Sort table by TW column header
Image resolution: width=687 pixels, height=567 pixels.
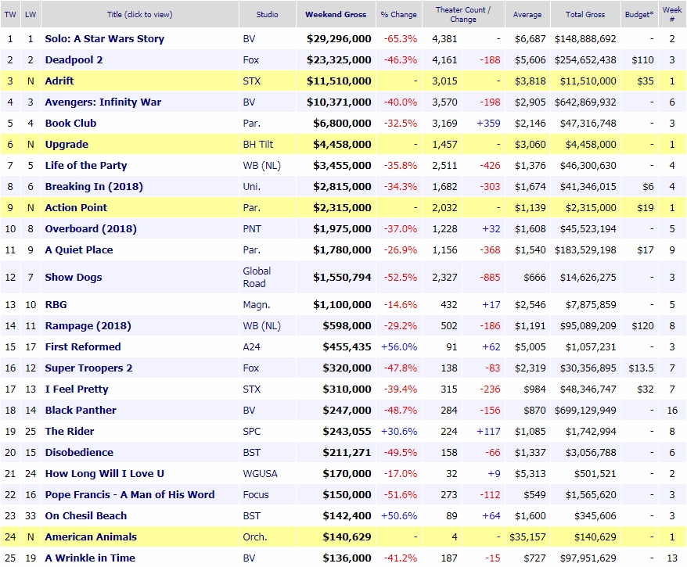(x=10, y=14)
